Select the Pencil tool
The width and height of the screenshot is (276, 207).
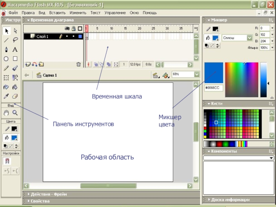6,68
